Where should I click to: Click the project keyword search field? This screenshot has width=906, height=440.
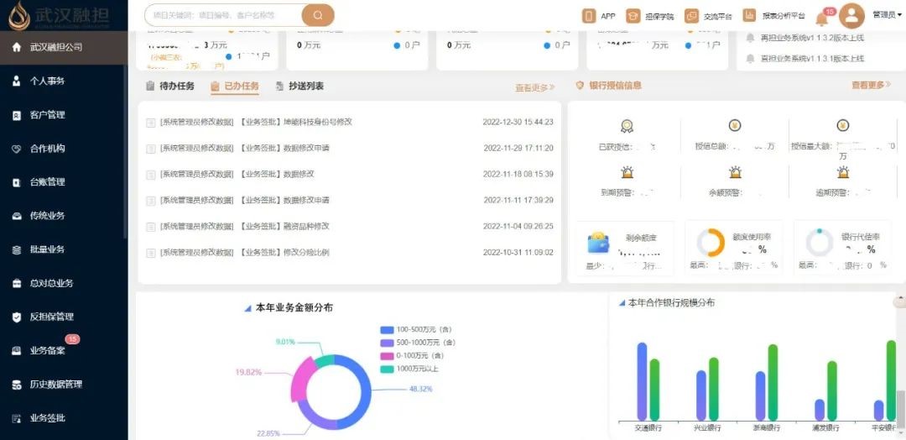point(222,15)
